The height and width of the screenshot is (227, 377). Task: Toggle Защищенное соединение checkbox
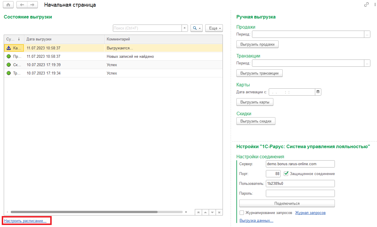286,174
